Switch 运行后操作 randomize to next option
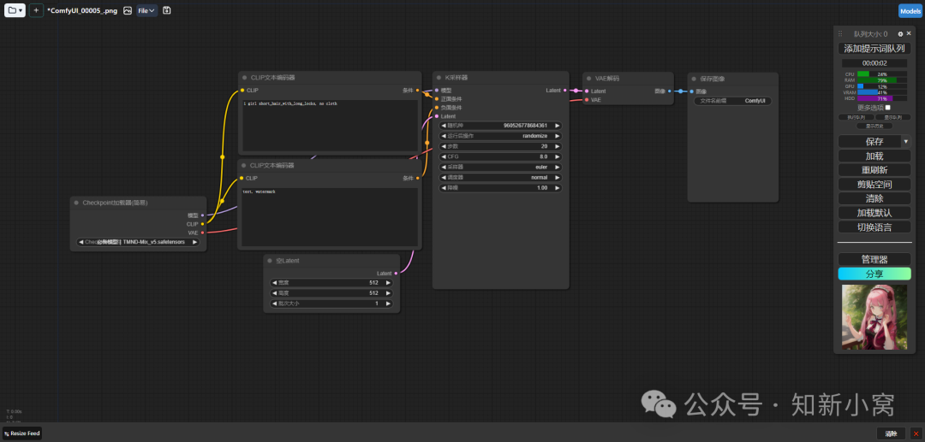The width and height of the screenshot is (925, 442). tap(557, 136)
